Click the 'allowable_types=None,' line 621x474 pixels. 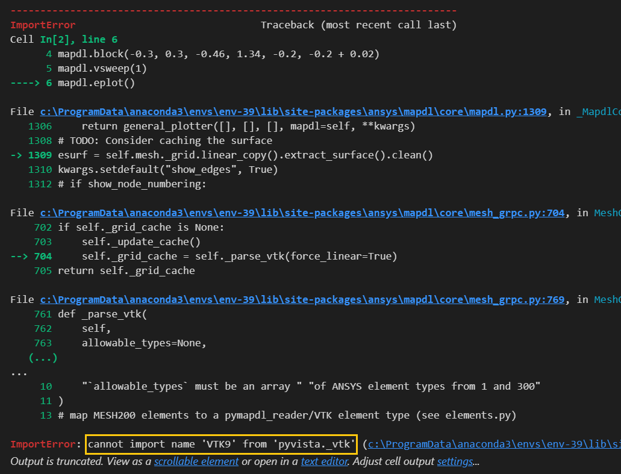pos(144,343)
